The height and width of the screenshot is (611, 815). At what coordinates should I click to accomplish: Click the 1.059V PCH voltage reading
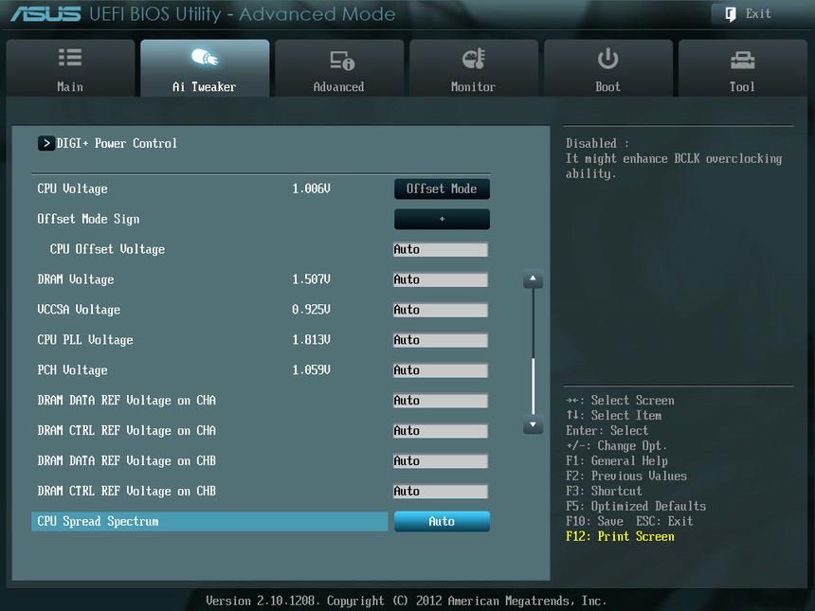point(311,370)
